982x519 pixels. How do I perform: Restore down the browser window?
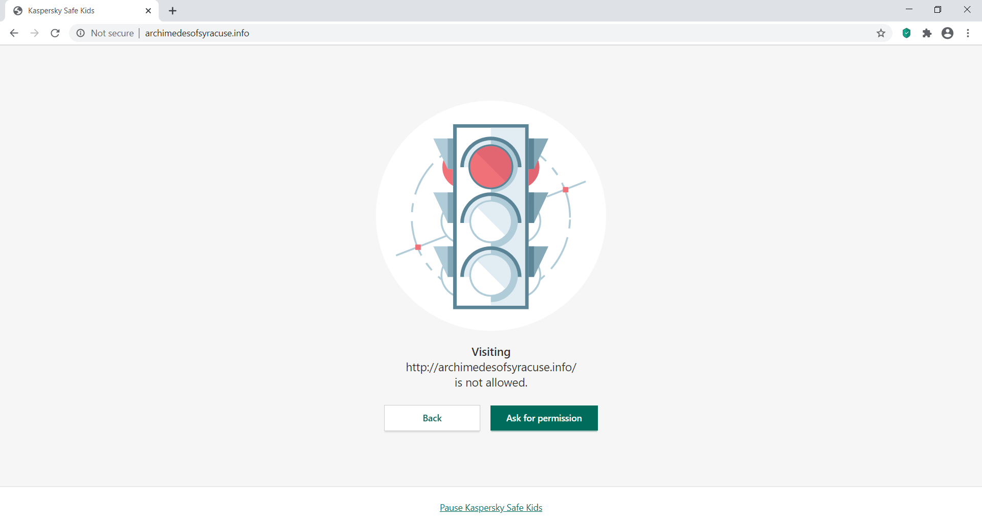(938, 10)
